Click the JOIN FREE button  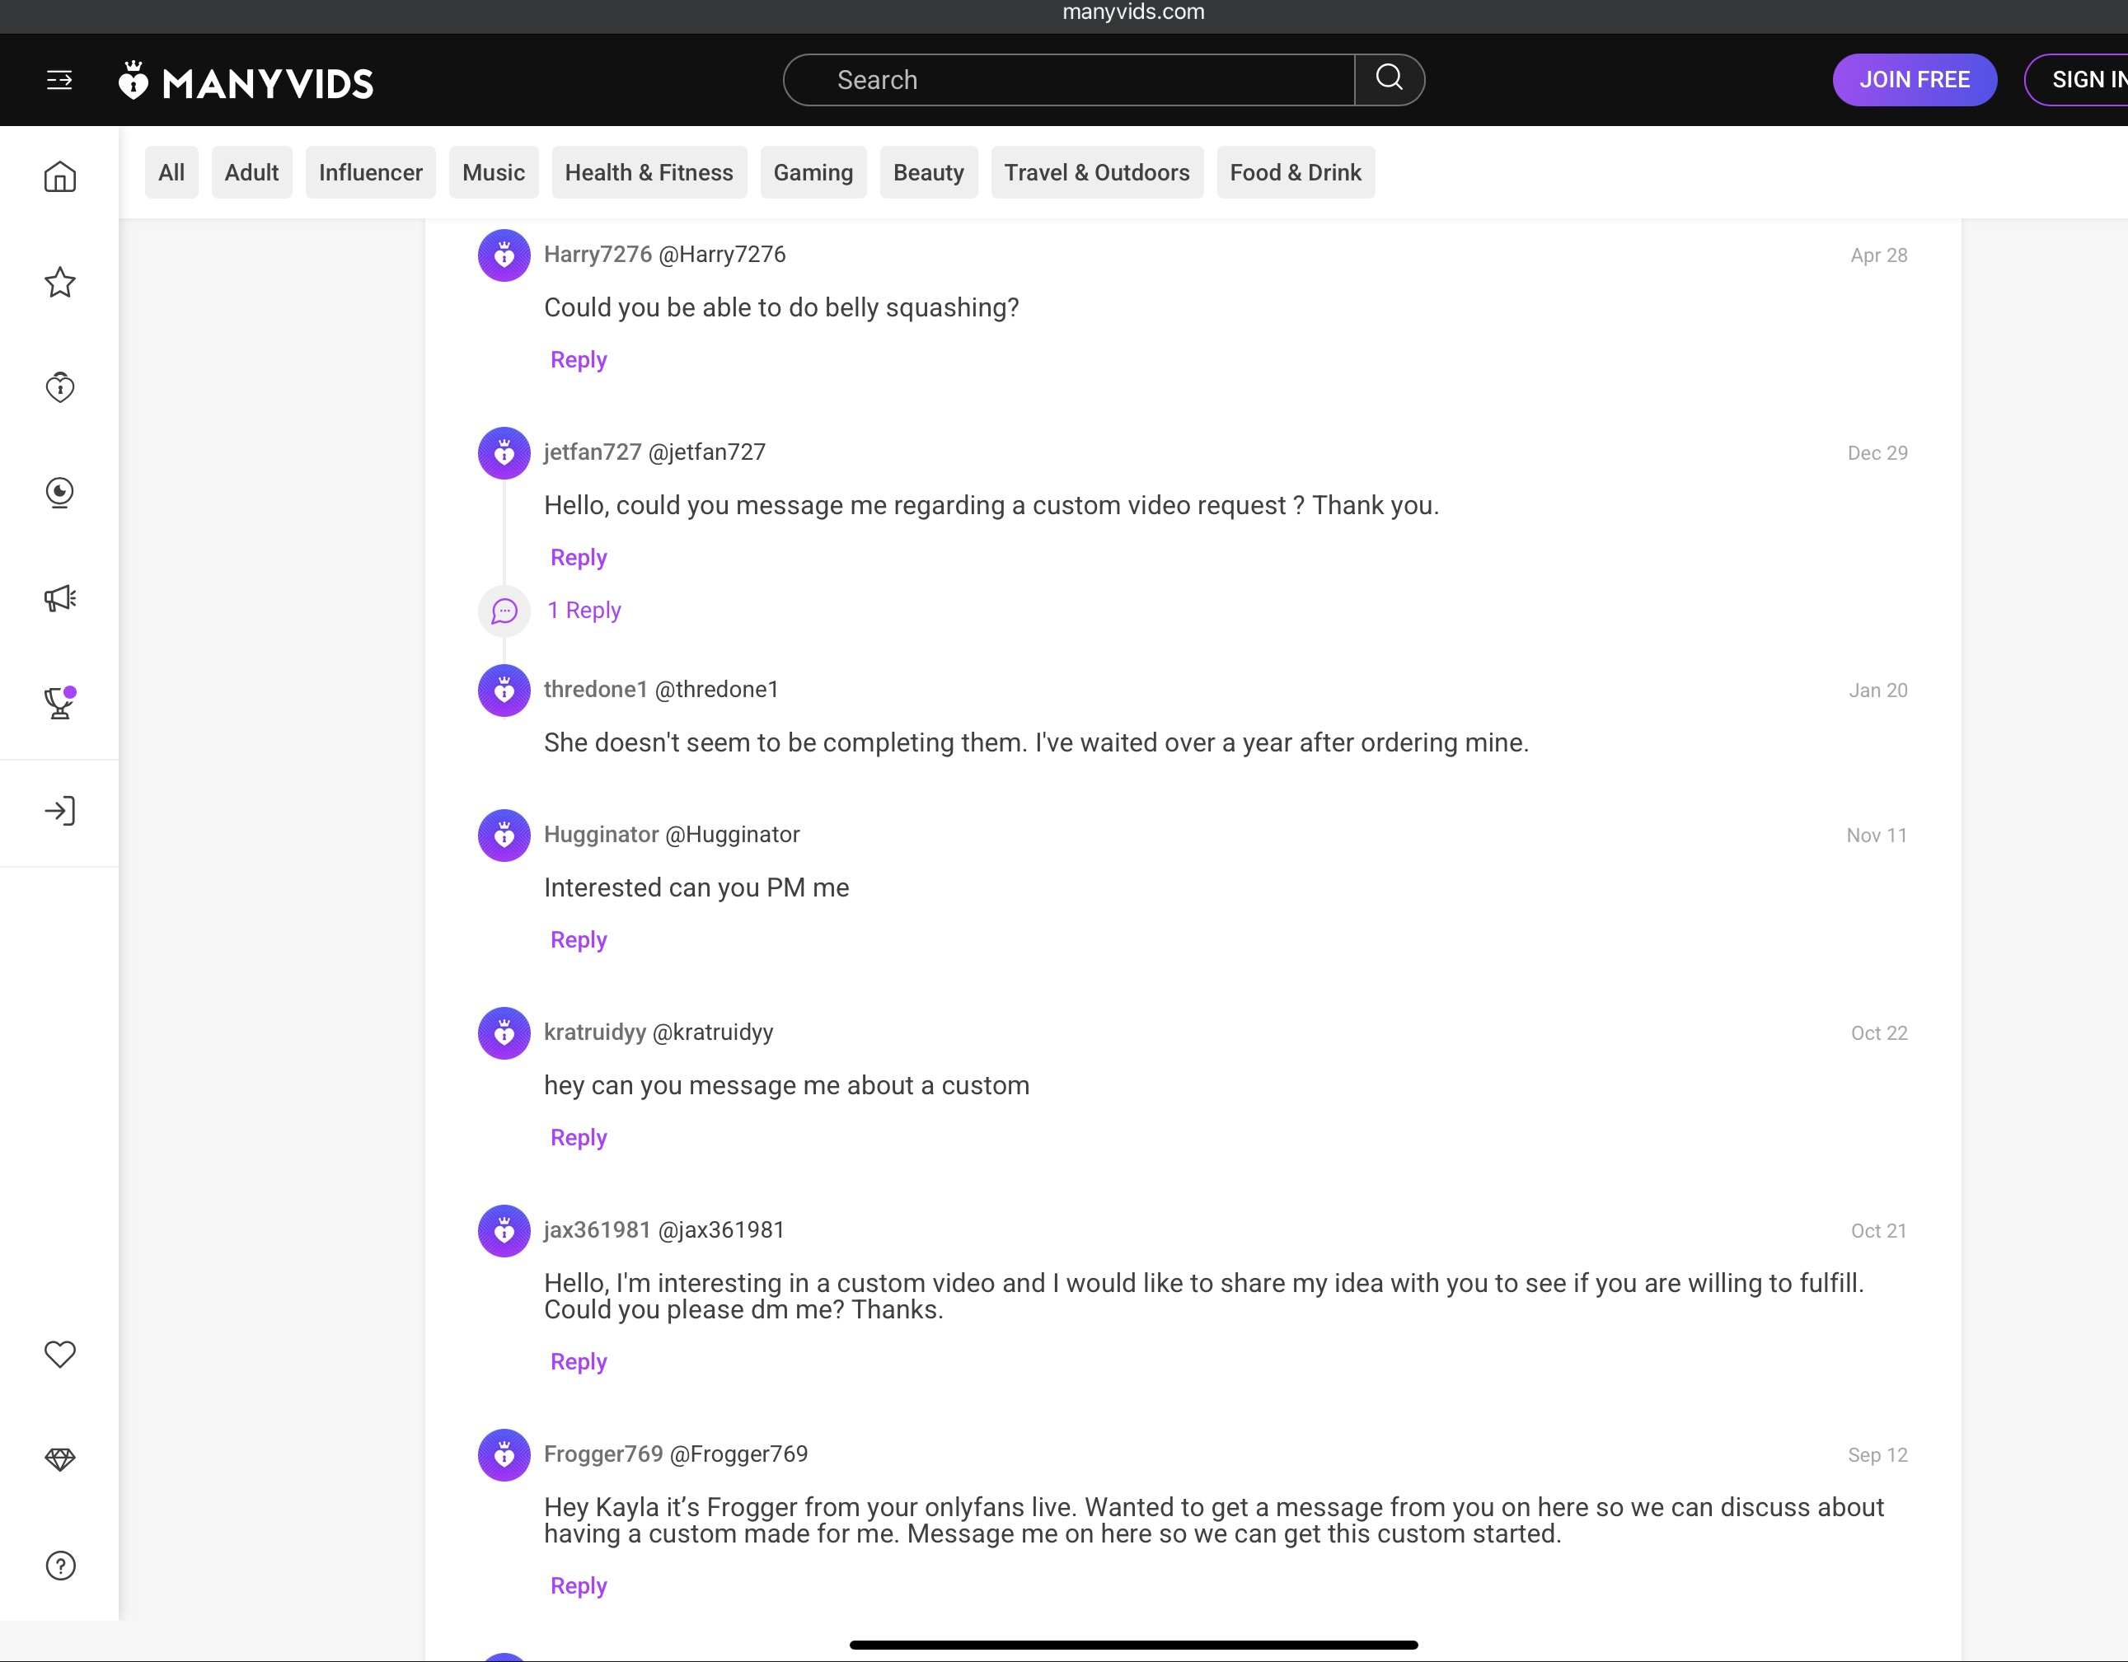tap(1914, 80)
